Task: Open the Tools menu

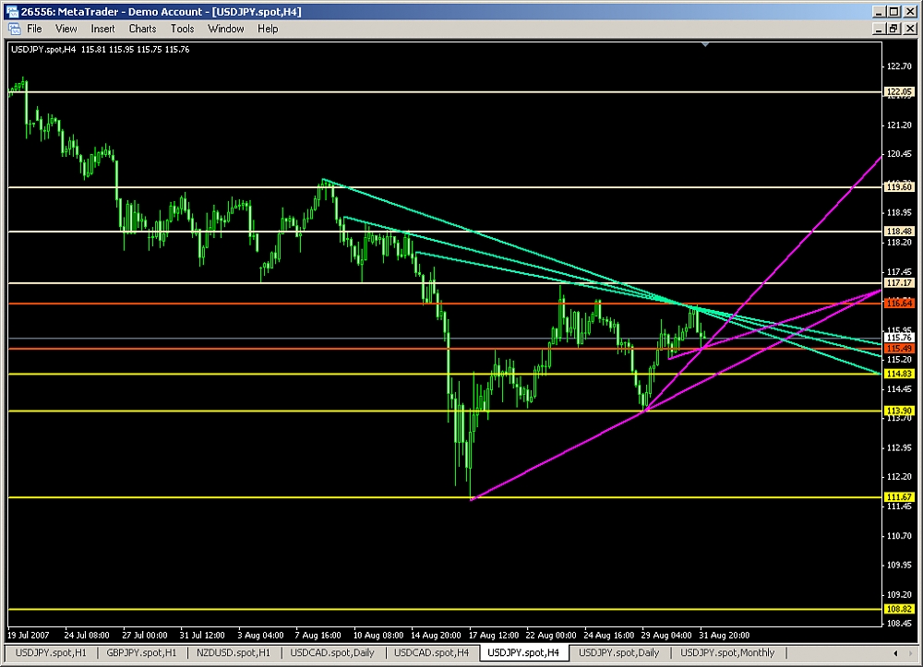Action: [182, 29]
